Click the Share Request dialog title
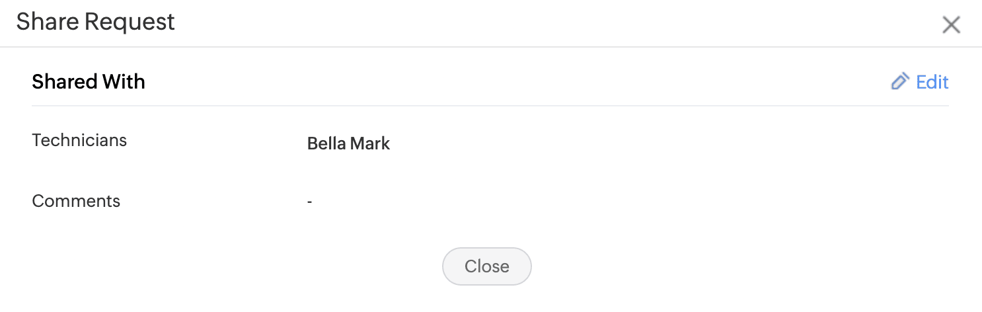This screenshot has height=312, width=982. tap(95, 22)
